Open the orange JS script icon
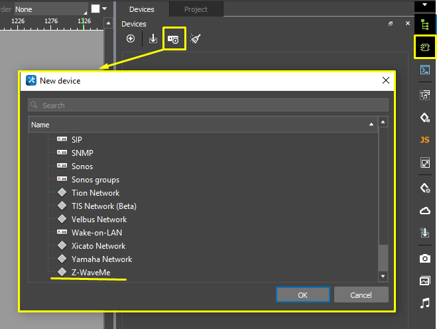Image resolution: width=437 pixels, height=329 pixels. pyautogui.click(x=425, y=140)
